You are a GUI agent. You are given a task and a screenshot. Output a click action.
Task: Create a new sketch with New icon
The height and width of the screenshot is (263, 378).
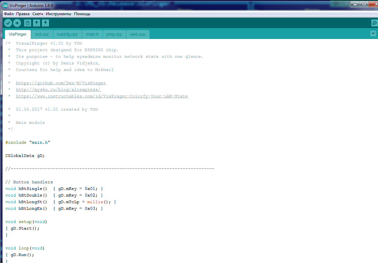click(27, 23)
